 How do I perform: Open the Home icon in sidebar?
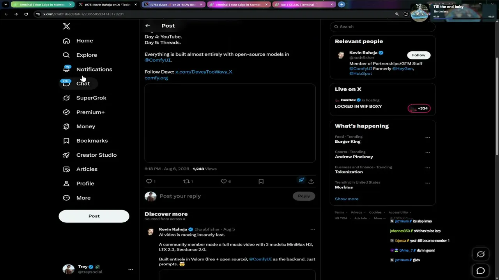(x=66, y=41)
